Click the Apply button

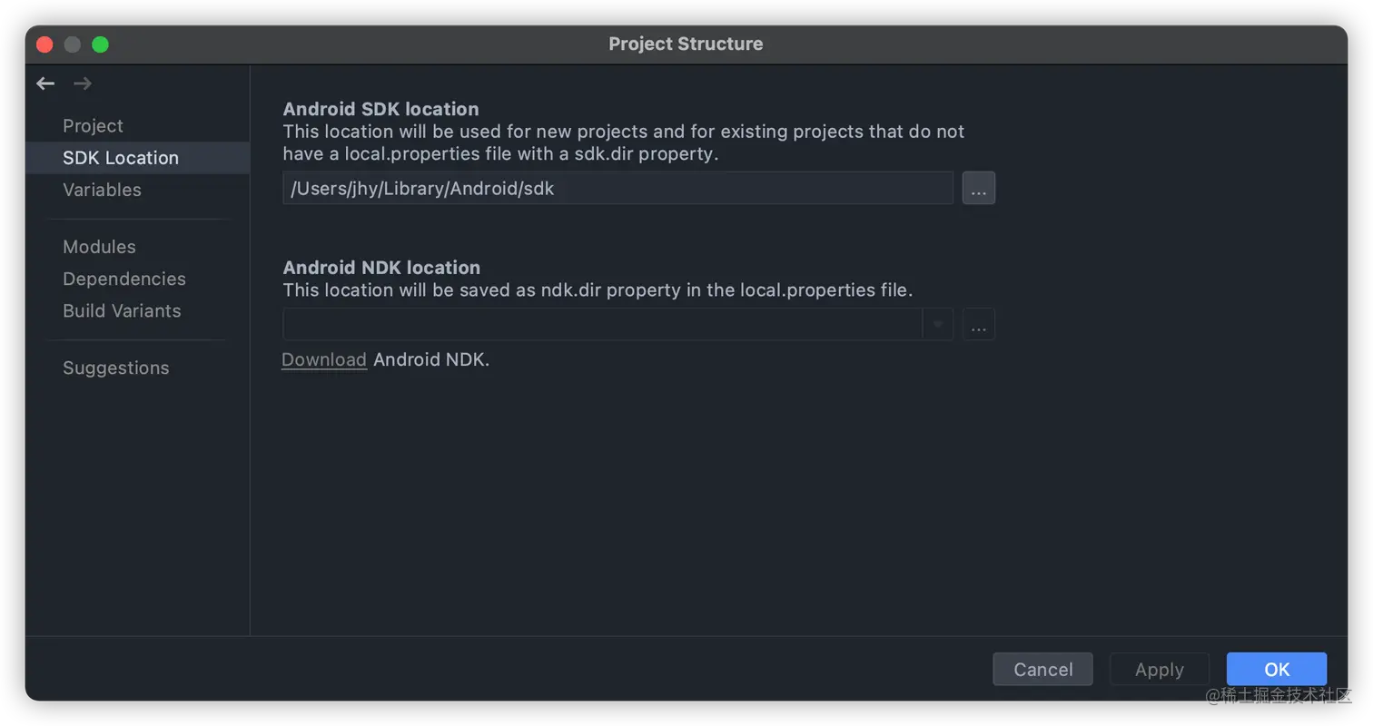1159,670
